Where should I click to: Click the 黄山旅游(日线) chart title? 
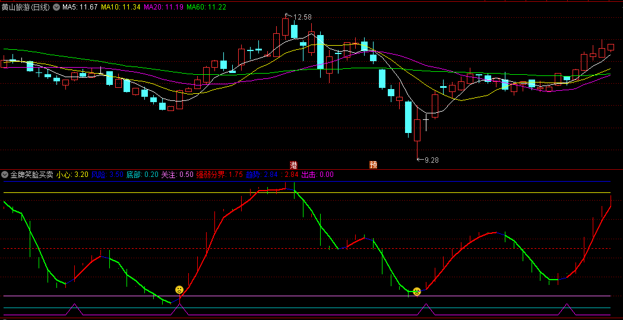pyautogui.click(x=26, y=7)
